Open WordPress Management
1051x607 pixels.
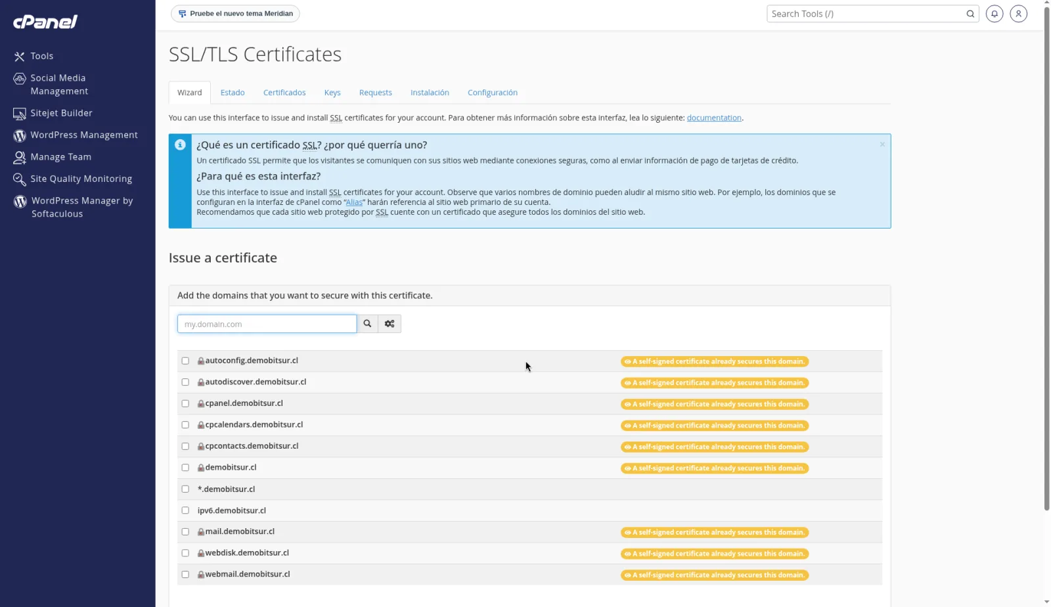point(76,135)
